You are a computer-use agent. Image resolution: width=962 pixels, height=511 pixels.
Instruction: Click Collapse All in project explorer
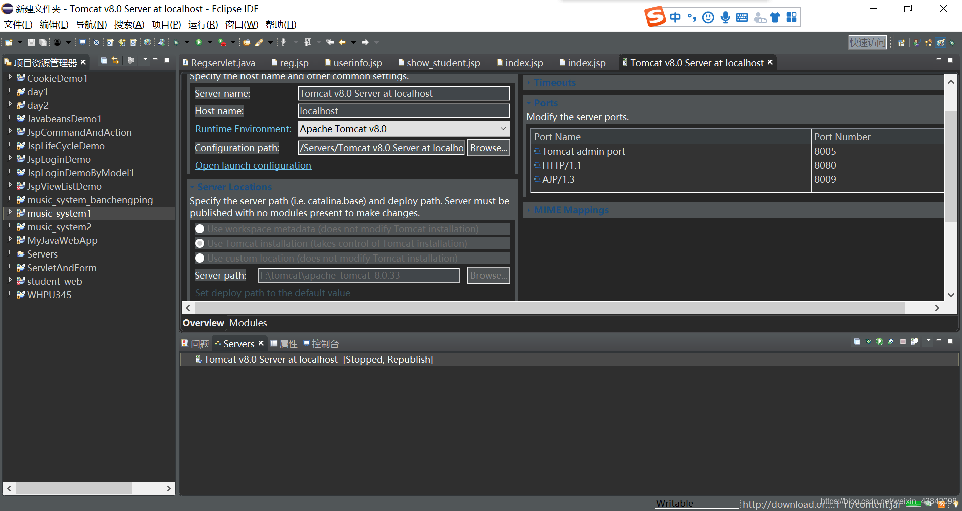click(x=104, y=60)
